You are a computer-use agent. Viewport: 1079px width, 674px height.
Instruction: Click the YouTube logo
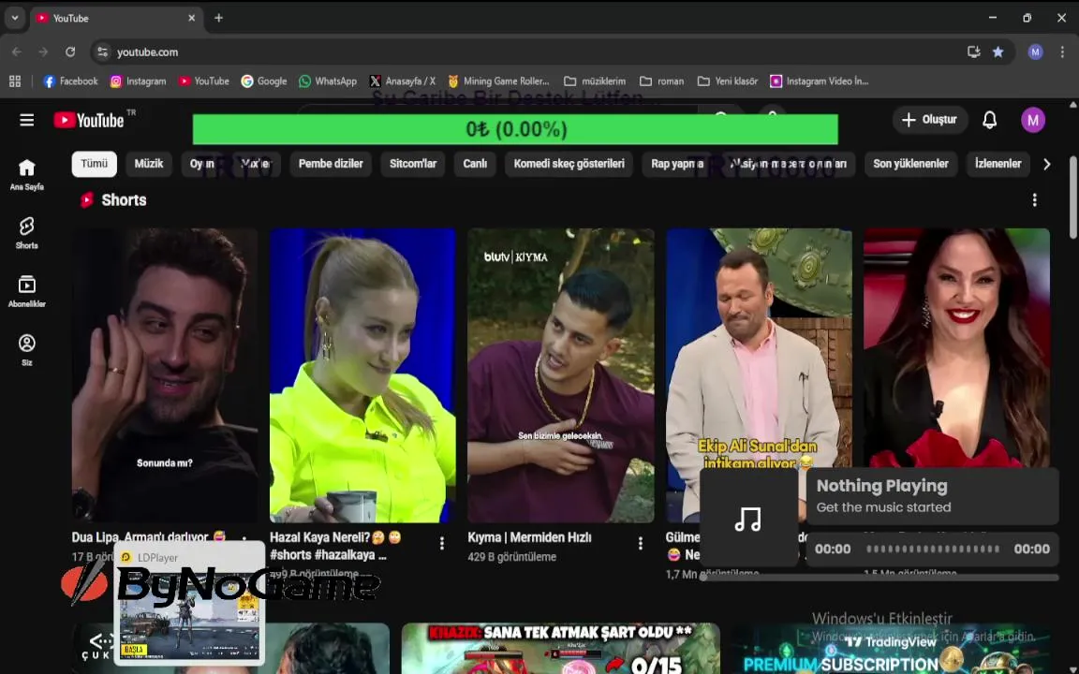coord(90,121)
